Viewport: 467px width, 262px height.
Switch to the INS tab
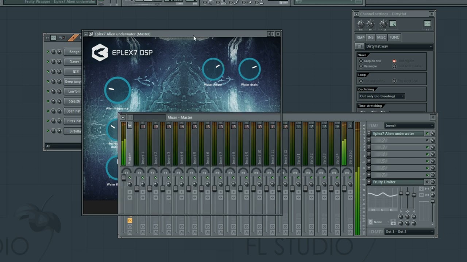click(x=371, y=37)
